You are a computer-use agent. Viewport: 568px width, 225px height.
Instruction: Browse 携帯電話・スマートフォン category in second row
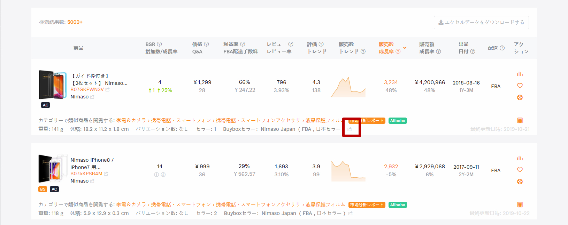[x=181, y=204]
